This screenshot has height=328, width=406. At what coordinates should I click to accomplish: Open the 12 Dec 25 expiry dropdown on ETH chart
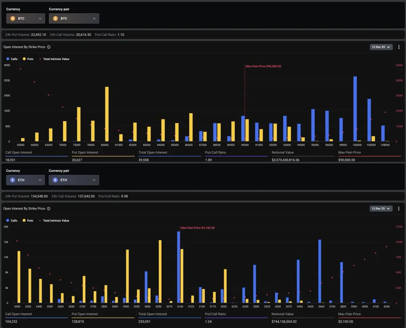(381, 209)
